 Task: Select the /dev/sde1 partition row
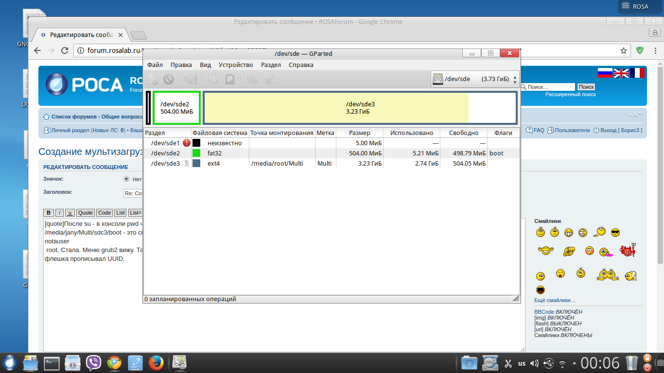click(332, 143)
